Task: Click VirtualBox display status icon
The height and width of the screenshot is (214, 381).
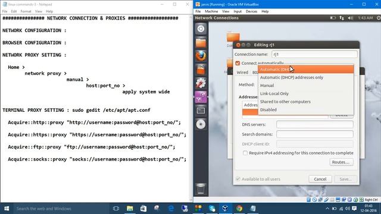Action: [338, 200]
